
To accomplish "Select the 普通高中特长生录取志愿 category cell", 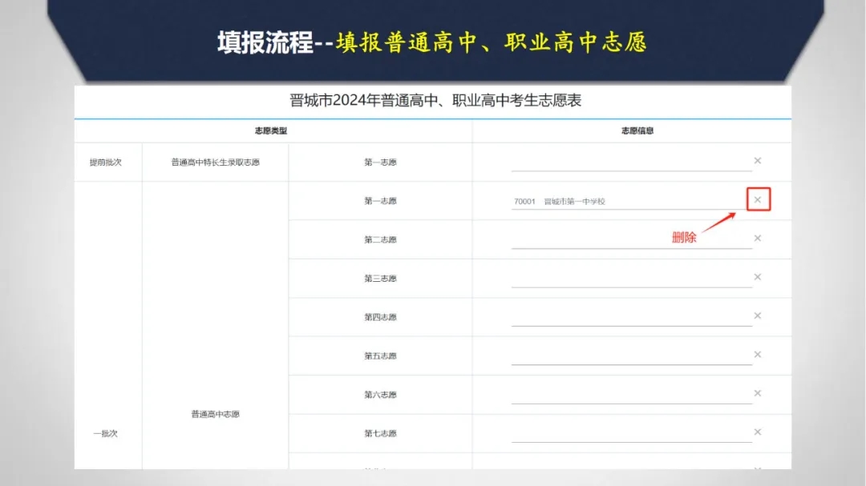I will (215, 163).
